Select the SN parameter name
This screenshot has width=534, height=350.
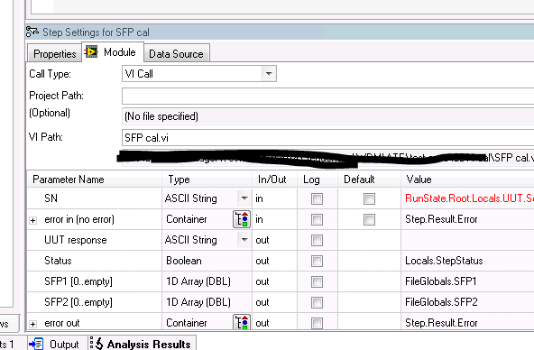pyautogui.click(x=51, y=198)
